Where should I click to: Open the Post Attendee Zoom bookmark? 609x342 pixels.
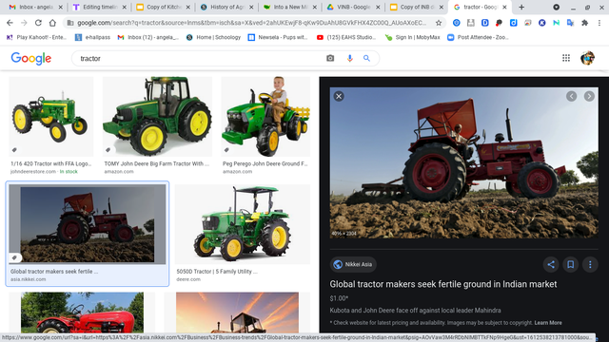pyautogui.click(x=478, y=37)
